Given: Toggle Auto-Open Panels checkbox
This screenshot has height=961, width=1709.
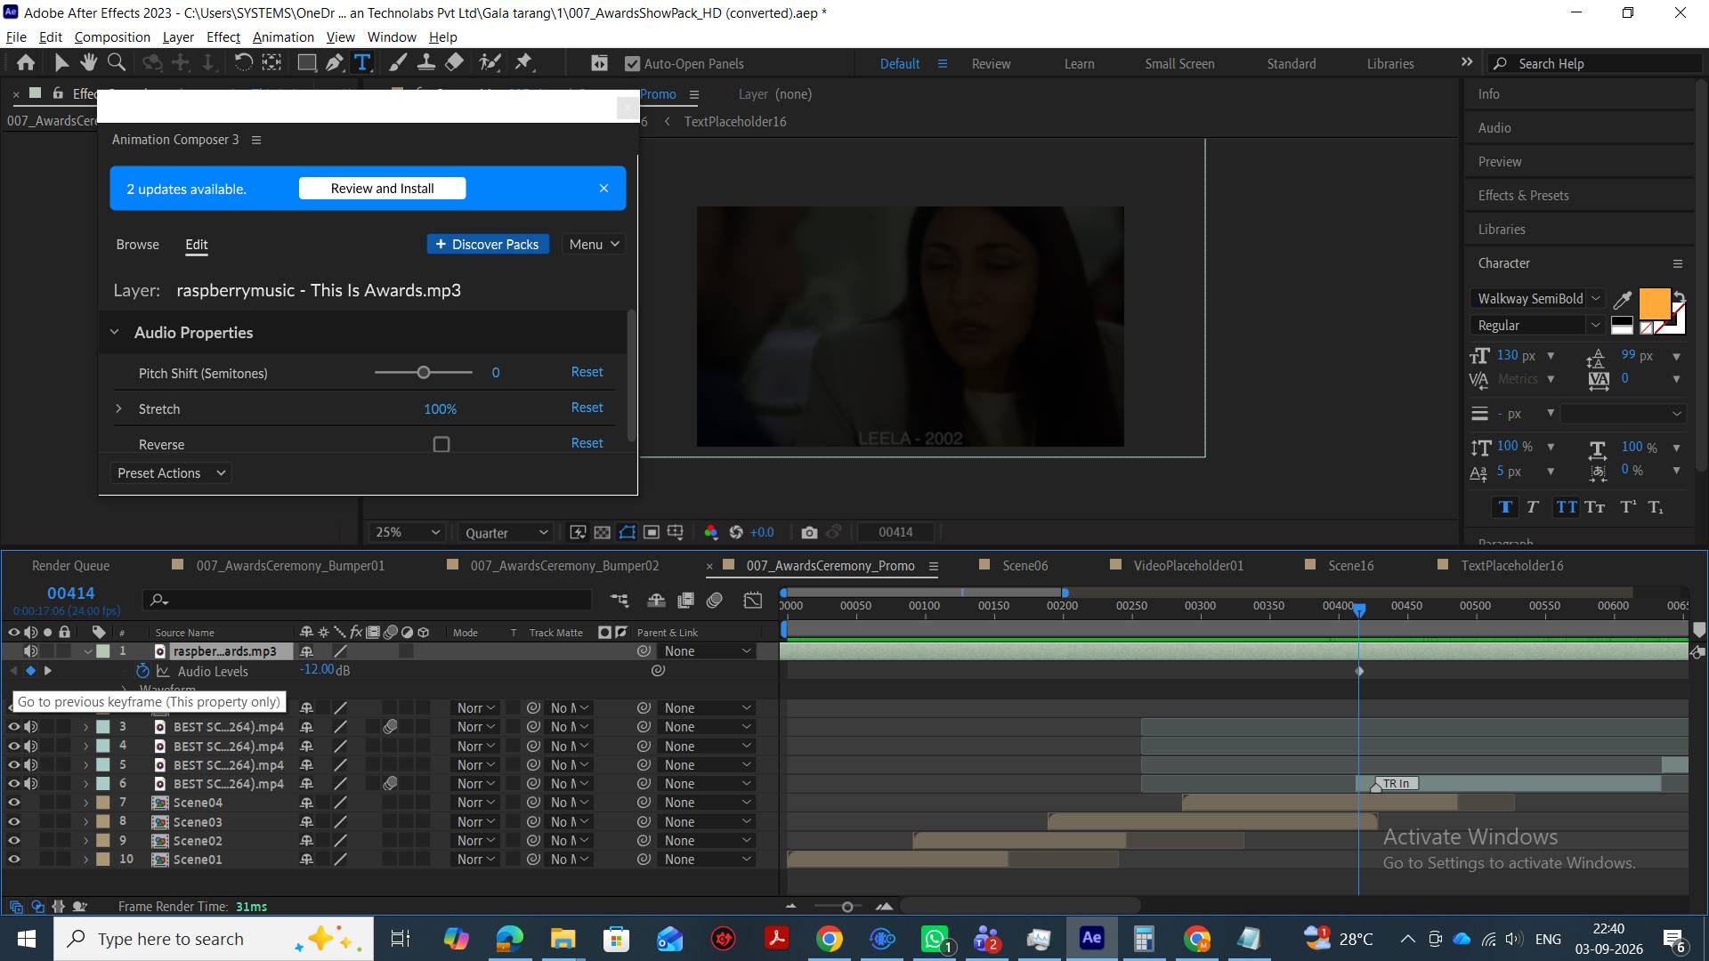Looking at the screenshot, I should tap(633, 64).
